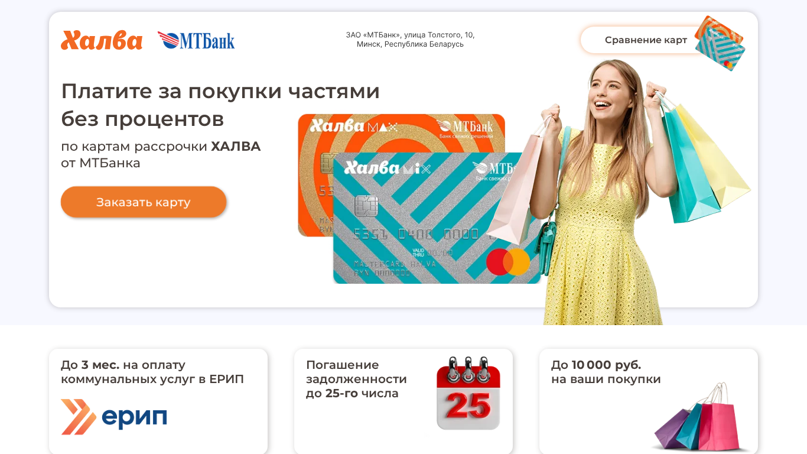Click the МТБанк logo in header
Screen dimensions: 807x454
click(x=196, y=40)
